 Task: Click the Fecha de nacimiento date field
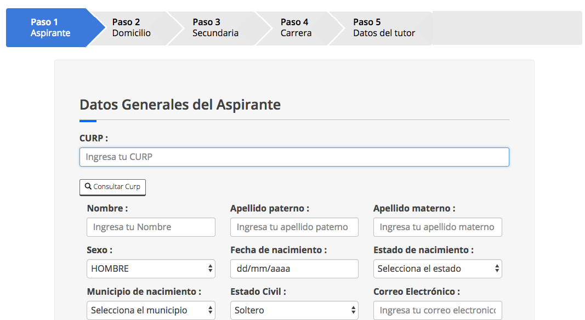click(294, 268)
